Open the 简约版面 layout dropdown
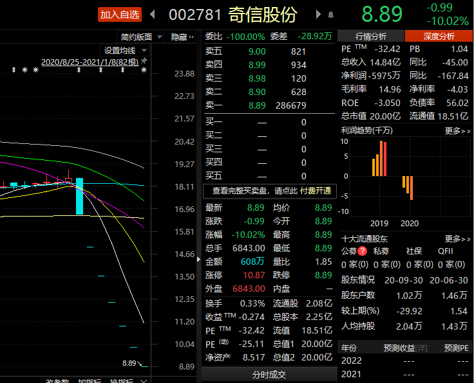The width and height of the screenshot is (474, 383). (x=140, y=37)
